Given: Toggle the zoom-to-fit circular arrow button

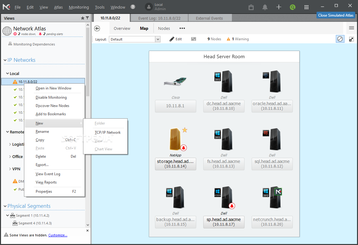Looking at the screenshot, I should 340,39.
